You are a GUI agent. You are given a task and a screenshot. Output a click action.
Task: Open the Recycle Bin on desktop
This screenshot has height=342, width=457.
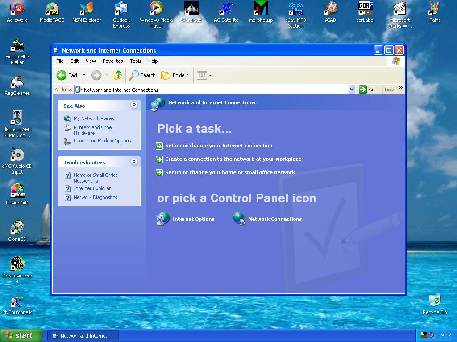point(434,301)
